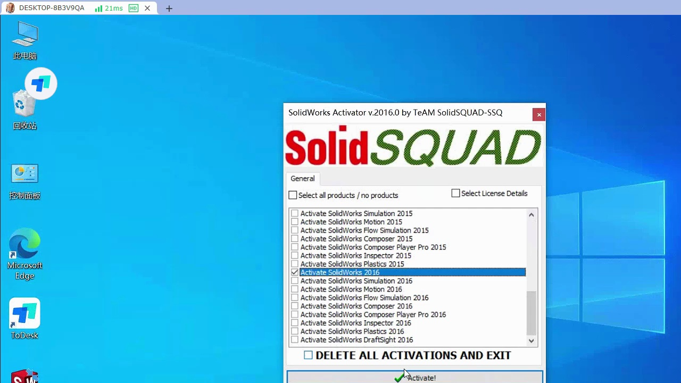
Task: Switch to the General tab
Action: 302,179
